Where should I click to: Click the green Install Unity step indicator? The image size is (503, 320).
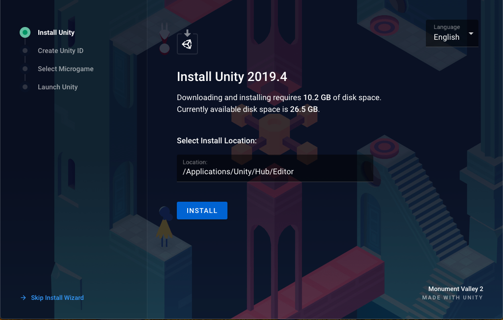(x=25, y=32)
